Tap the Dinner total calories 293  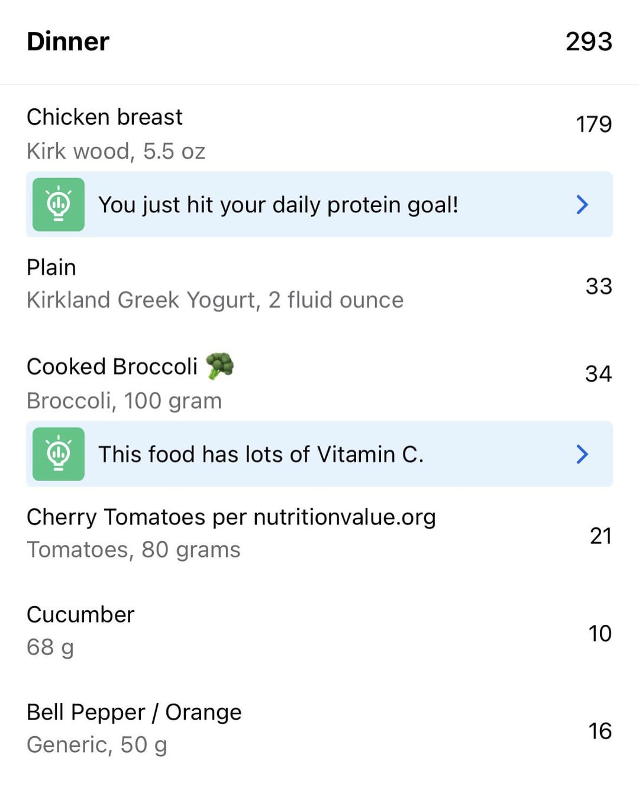click(x=589, y=41)
